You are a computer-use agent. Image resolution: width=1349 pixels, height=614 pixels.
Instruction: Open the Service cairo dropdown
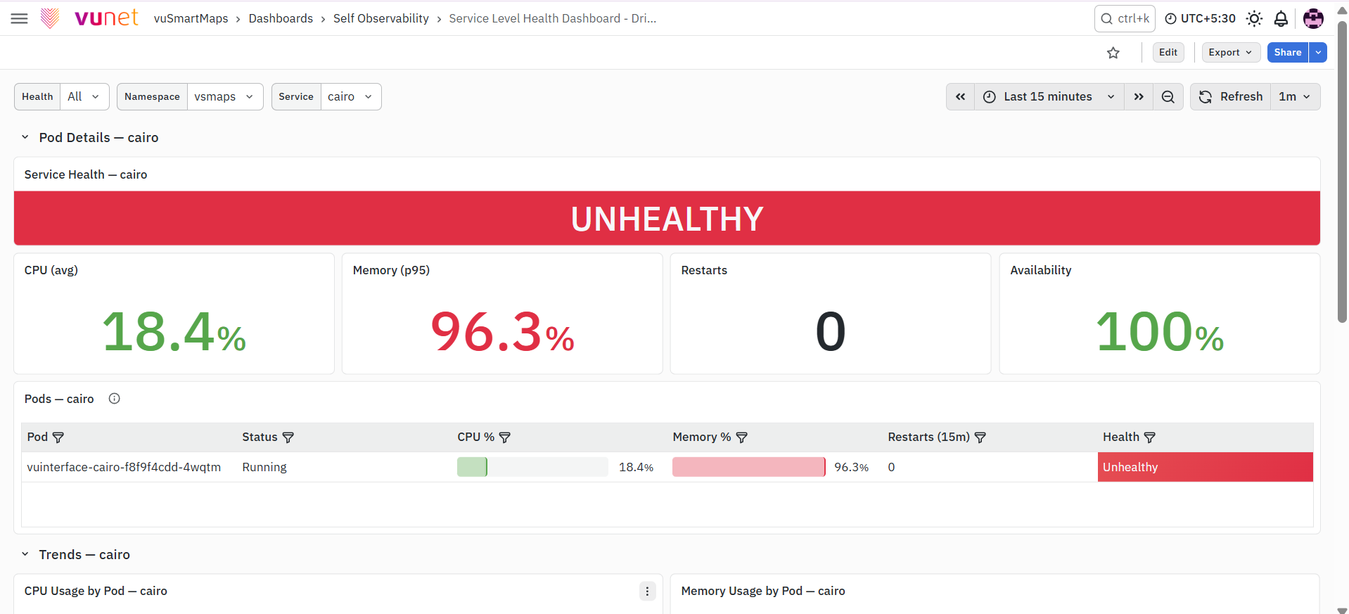pyautogui.click(x=350, y=97)
